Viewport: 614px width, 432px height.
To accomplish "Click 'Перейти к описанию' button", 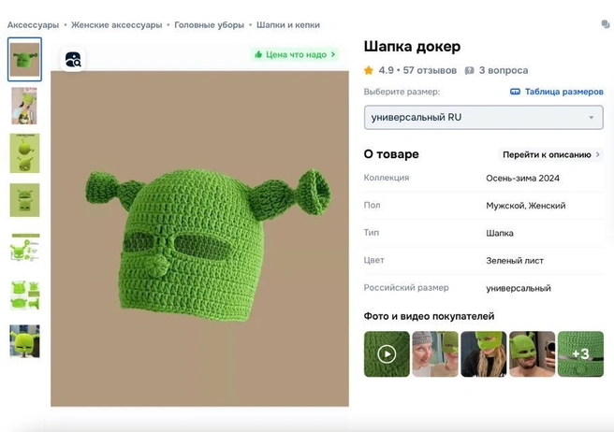I will pyautogui.click(x=550, y=154).
